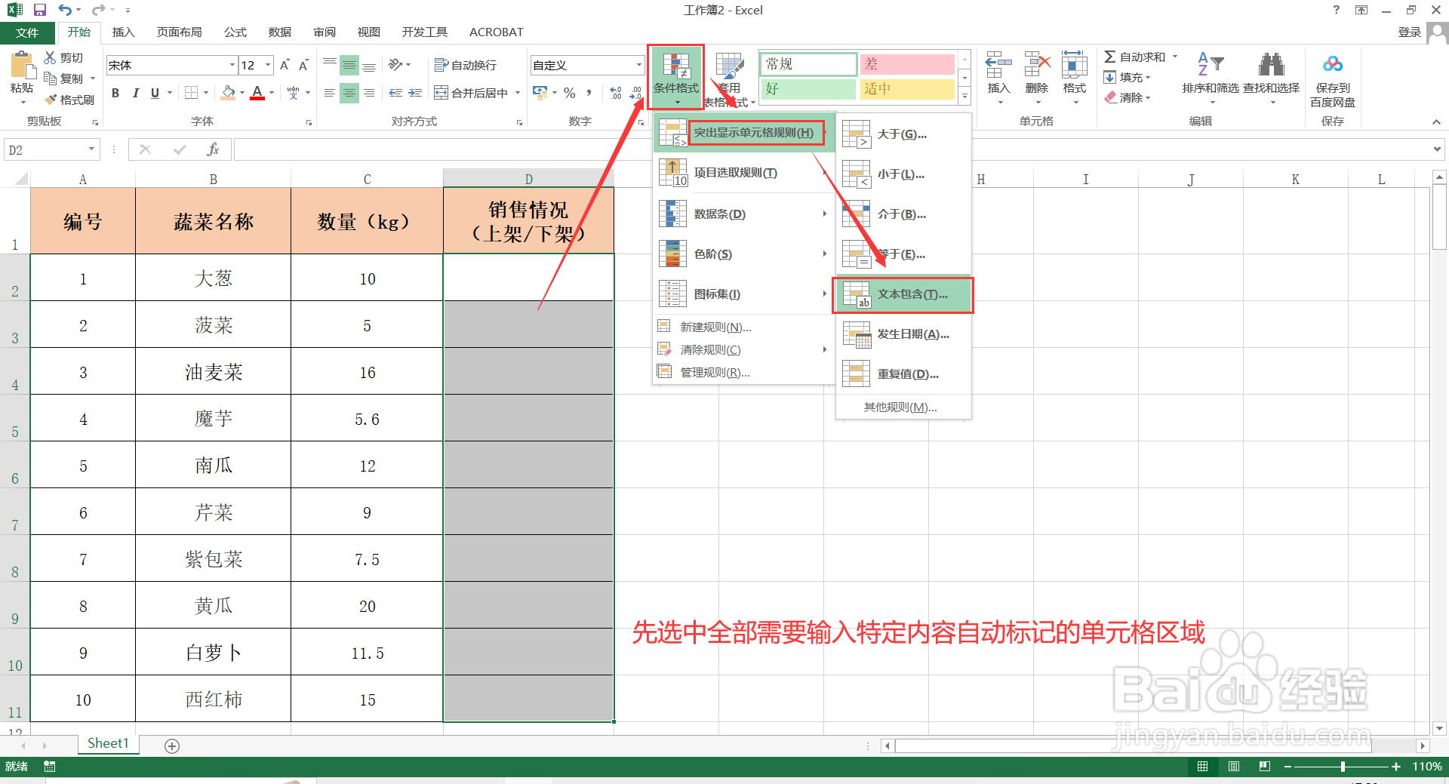Toggle italic formatting

(x=135, y=92)
